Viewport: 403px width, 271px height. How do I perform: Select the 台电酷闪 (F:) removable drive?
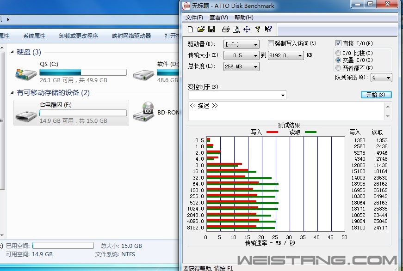(x=71, y=113)
